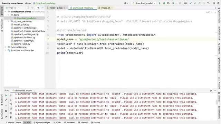This screenshot has height=124, width=221.
Task: Commit changes with Git checkmark icon
Action: tap(195, 3)
